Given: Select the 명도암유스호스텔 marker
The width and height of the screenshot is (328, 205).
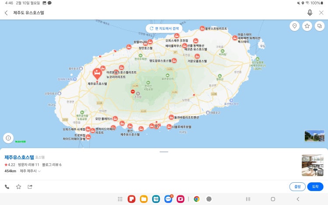Looking at the screenshot, I should [x=174, y=61].
